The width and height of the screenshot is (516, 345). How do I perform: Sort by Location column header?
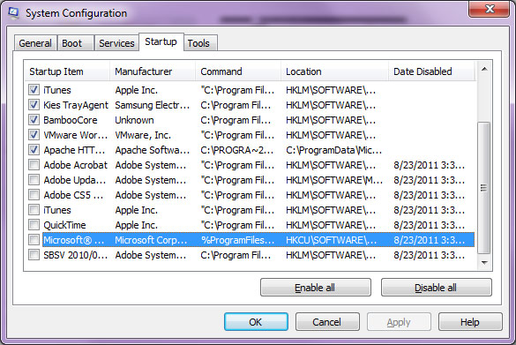pos(334,71)
